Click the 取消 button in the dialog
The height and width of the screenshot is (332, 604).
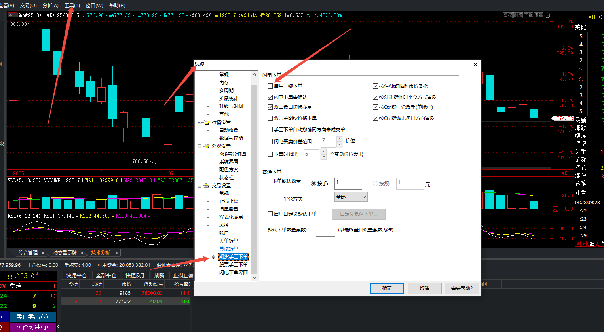[x=425, y=288]
